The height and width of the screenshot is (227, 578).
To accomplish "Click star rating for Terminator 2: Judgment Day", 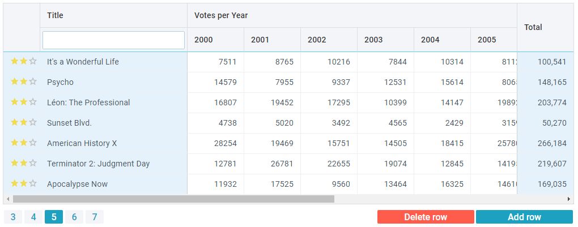I will [23, 164].
